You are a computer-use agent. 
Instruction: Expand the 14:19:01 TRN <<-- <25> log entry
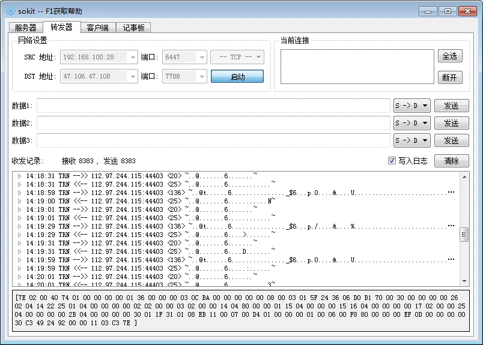point(19,218)
